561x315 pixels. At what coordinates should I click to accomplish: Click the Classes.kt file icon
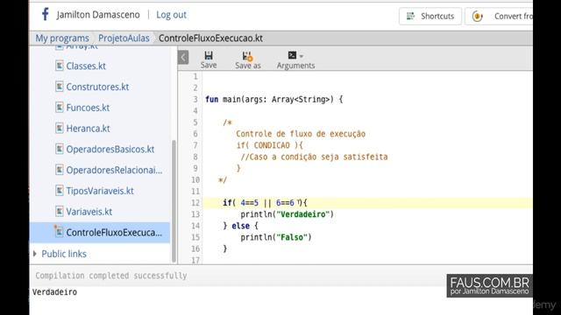(x=60, y=66)
